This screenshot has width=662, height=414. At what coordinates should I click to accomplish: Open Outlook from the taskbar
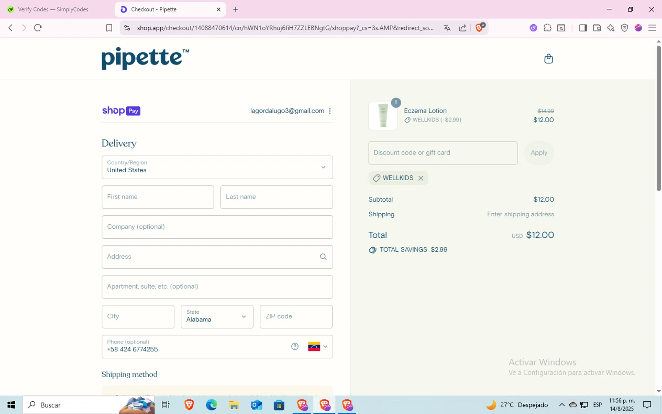pos(256,405)
